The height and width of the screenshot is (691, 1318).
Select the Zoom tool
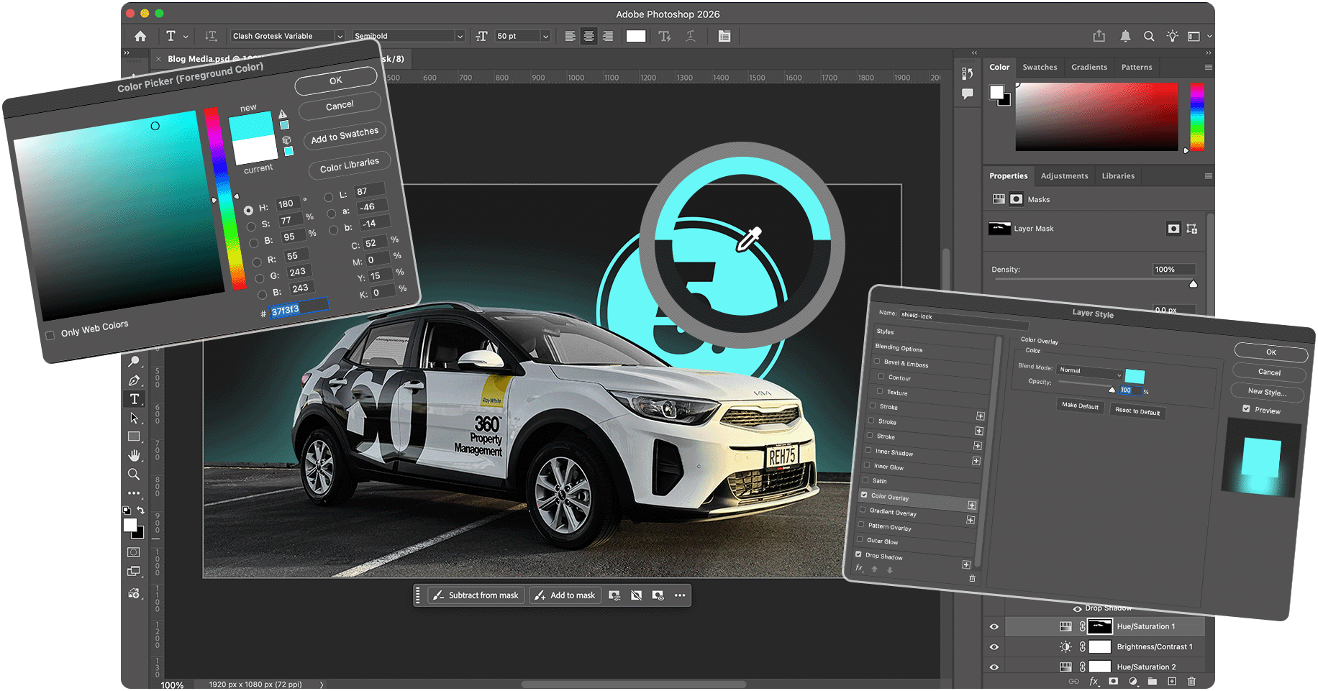134,474
